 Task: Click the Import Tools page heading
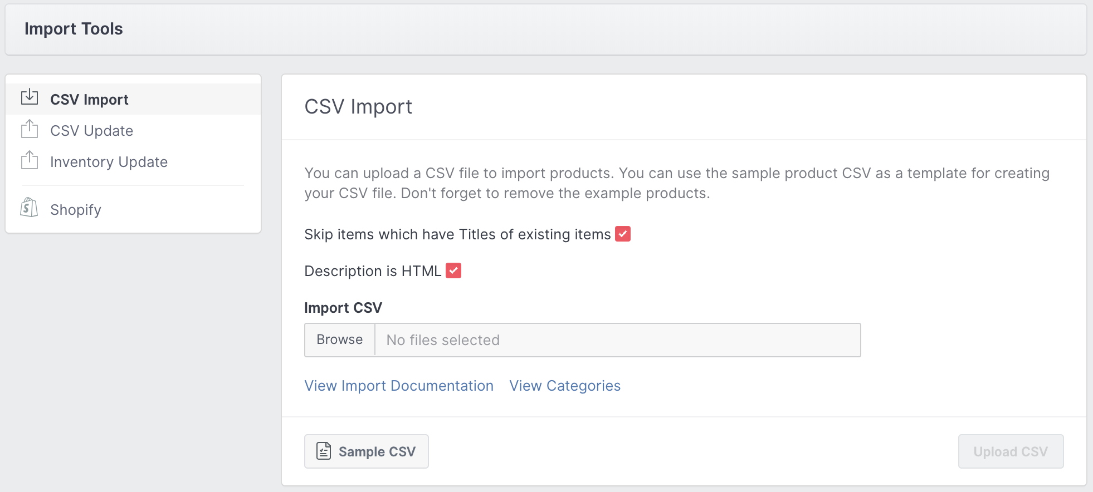pyautogui.click(x=74, y=29)
